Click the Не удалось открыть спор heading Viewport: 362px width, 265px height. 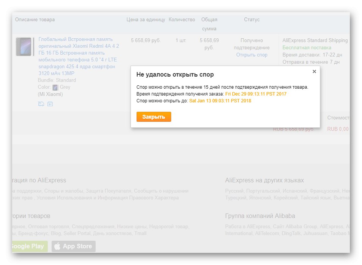175,74
